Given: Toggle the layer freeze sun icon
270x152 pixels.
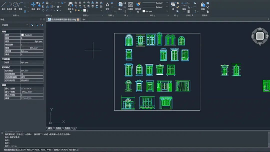Looking at the screenshot, I should pyautogui.click(x=78, y=11).
